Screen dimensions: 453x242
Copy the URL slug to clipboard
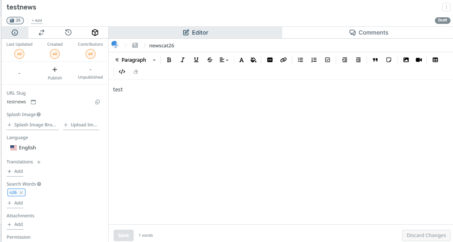(98, 102)
